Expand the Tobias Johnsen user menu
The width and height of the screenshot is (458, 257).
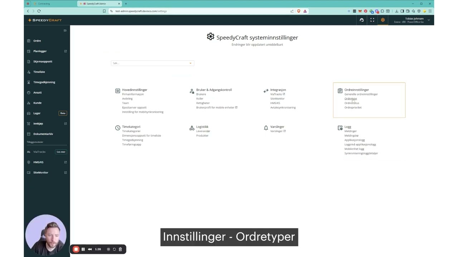coord(429,20)
